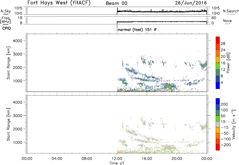
Task: Click the 10^5 label on left noise axis
Action: (x=18, y=8)
